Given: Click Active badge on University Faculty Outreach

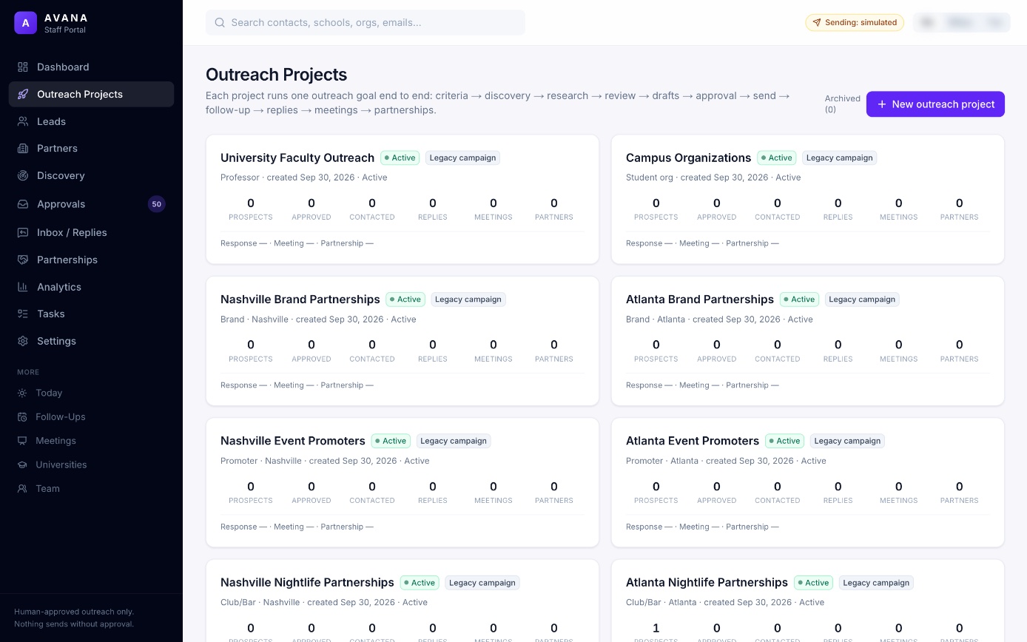Looking at the screenshot, I should pyautogui.click(x=400, y=158).
